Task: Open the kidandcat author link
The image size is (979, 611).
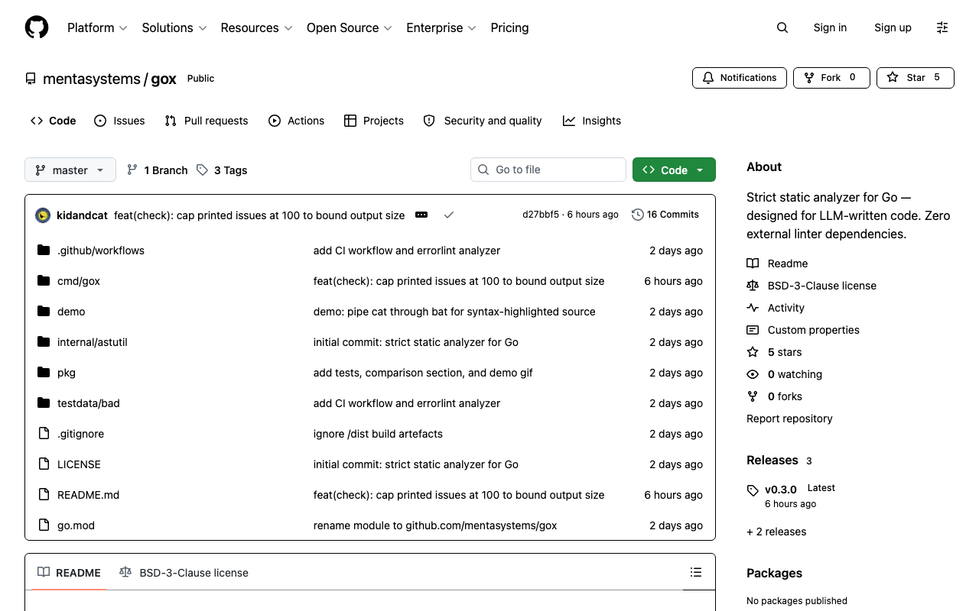Action: click(82, 215)
